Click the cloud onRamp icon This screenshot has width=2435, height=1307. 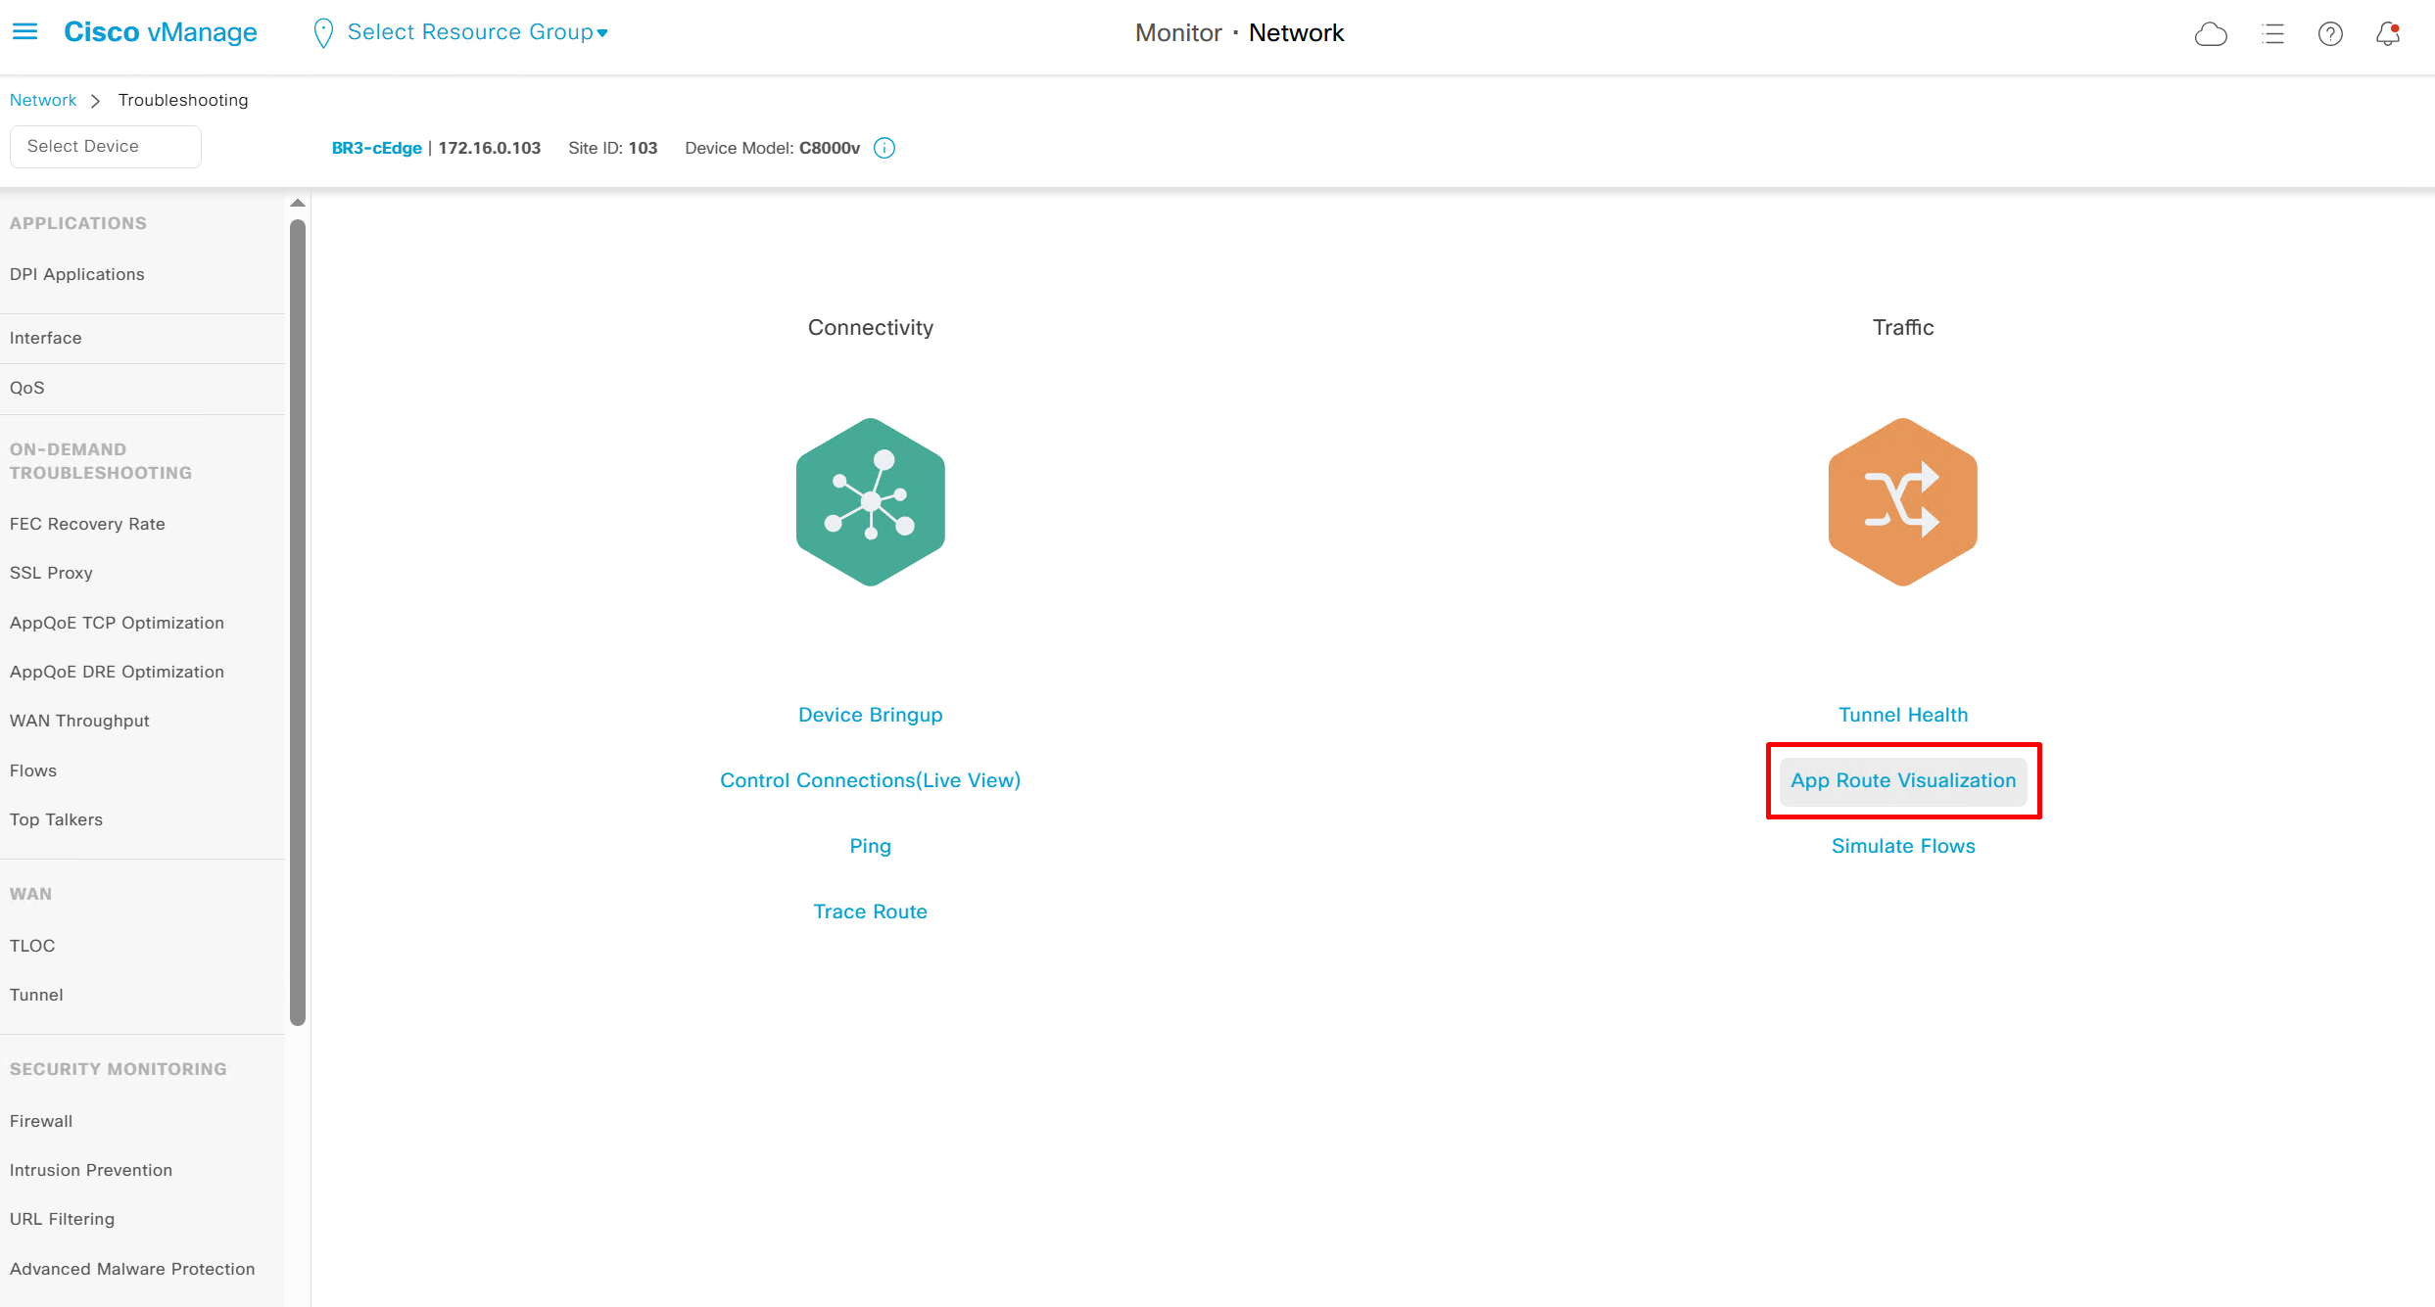[2211, 34]
